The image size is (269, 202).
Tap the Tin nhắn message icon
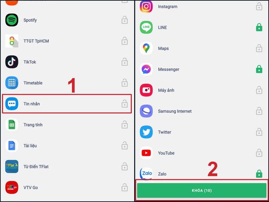12,104
